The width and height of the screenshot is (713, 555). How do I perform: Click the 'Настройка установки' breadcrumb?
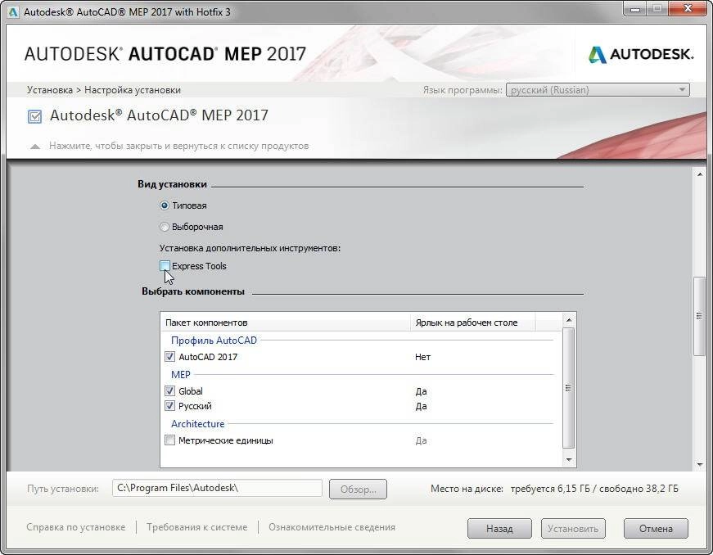coord(133,90)
